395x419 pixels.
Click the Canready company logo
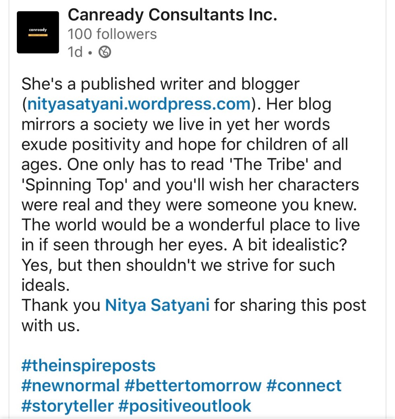[38, 32]
